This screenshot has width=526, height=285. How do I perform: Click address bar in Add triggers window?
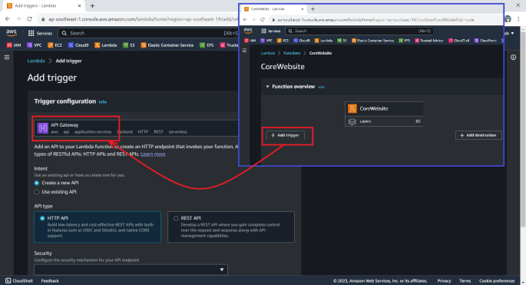138,19
